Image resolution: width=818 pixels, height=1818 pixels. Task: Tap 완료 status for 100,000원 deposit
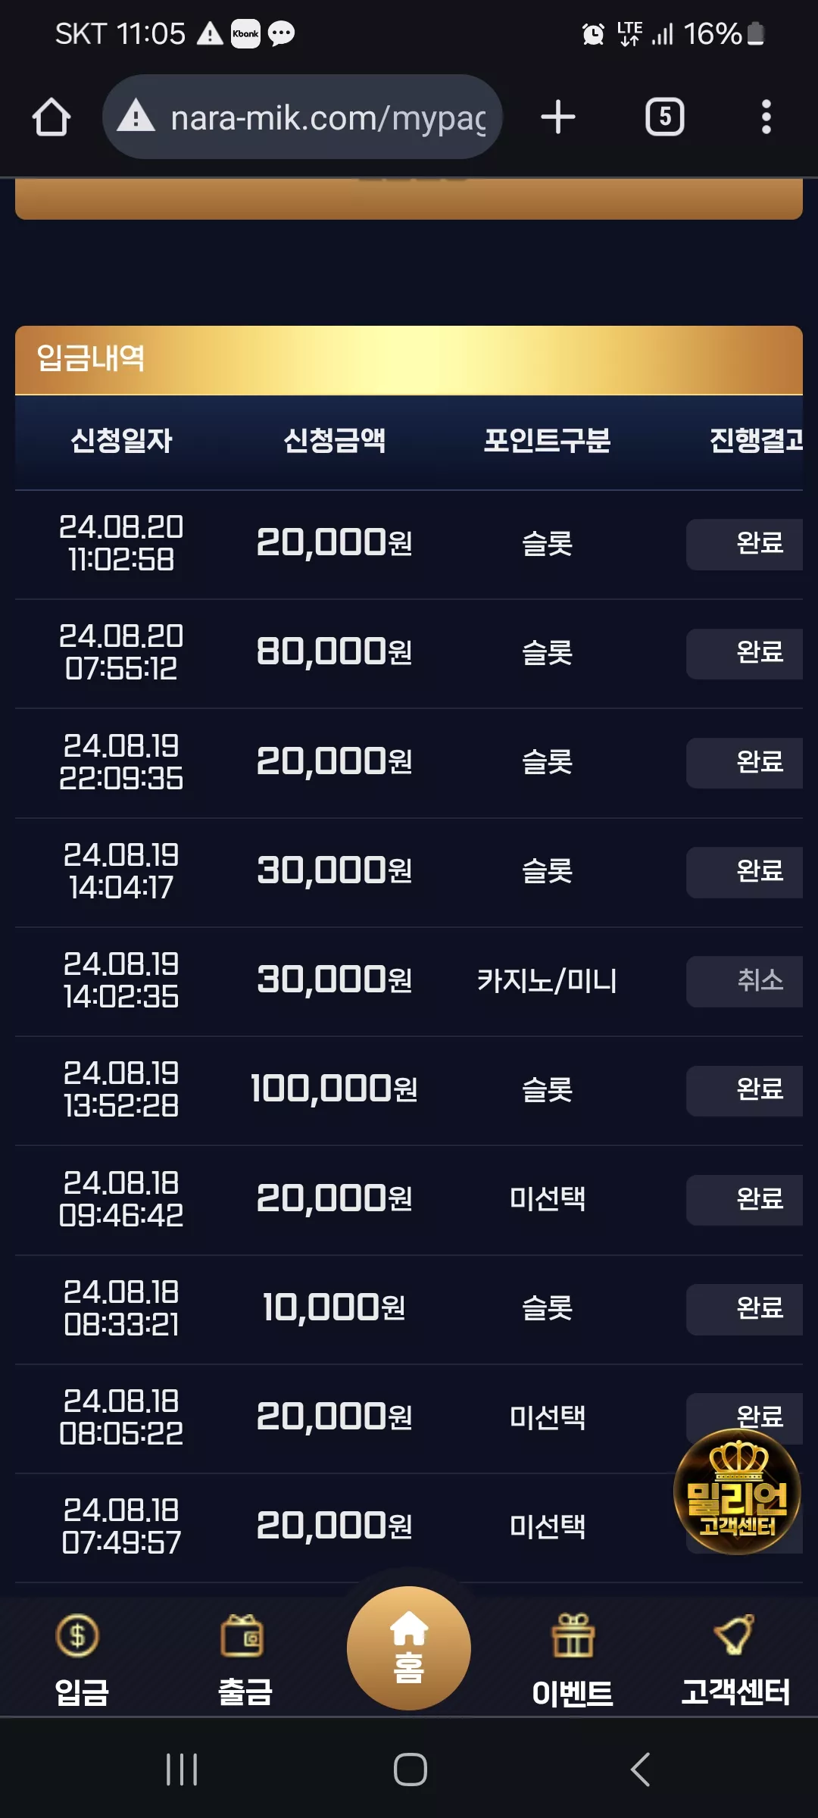click(x=745, y=1091)
